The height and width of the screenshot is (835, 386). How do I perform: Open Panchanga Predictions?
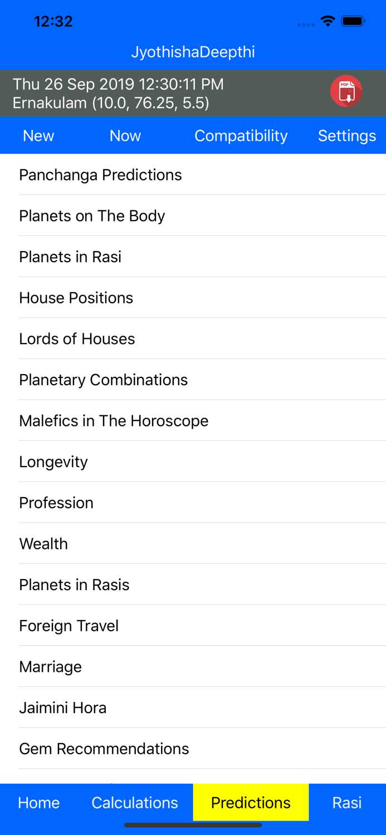(x=100, y=175)
